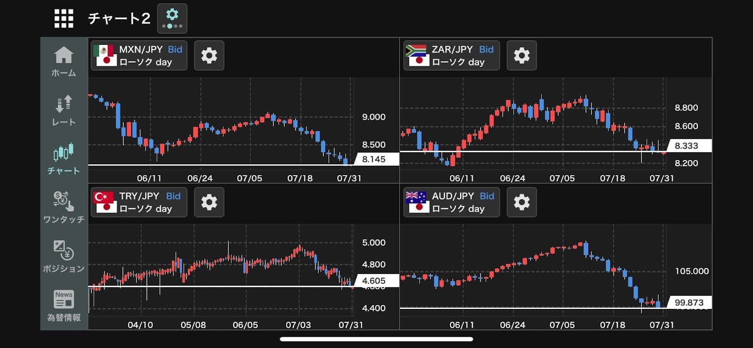The width and height of the screenshot is (753, 348).
Task: Change the MXN/JPY currency pair selector
Action: pyautogui.click(x=139, y=56)
